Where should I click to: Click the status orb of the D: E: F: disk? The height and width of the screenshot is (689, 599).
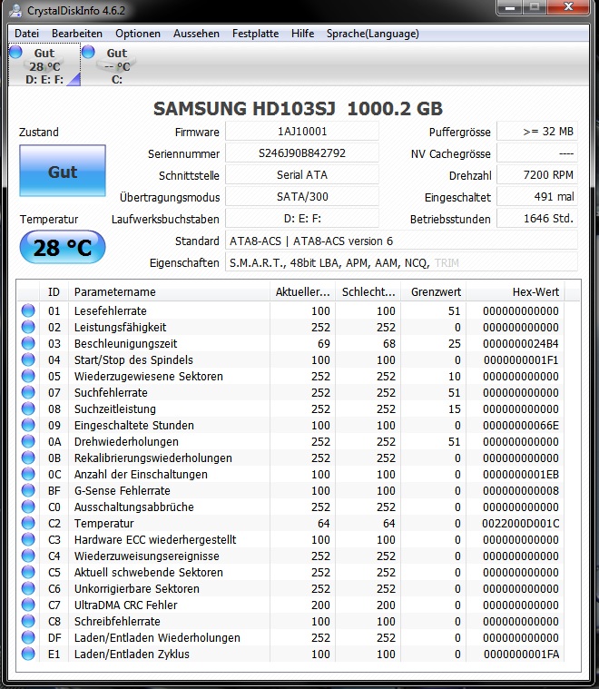coord(15,52)
